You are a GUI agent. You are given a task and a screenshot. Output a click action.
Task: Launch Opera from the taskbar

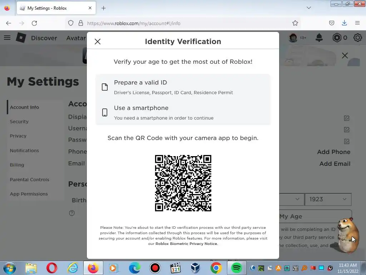(x=52, y=268)
